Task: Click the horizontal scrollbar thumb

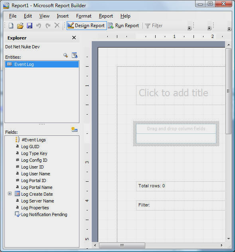Action: [x=122, y=245]
